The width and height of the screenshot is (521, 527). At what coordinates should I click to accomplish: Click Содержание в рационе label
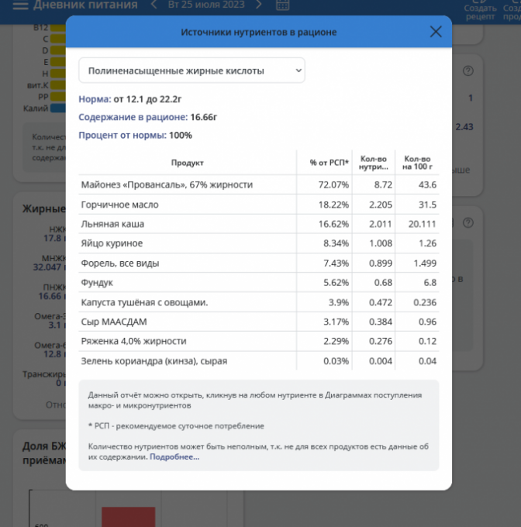(x=133, y=117)
